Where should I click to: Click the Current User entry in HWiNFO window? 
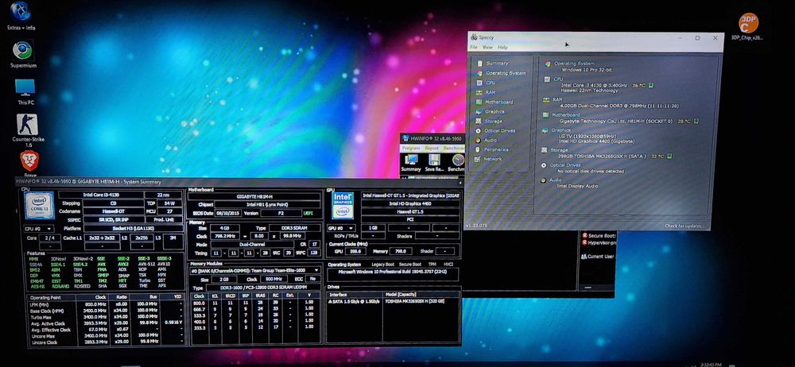tap(599, 257)
